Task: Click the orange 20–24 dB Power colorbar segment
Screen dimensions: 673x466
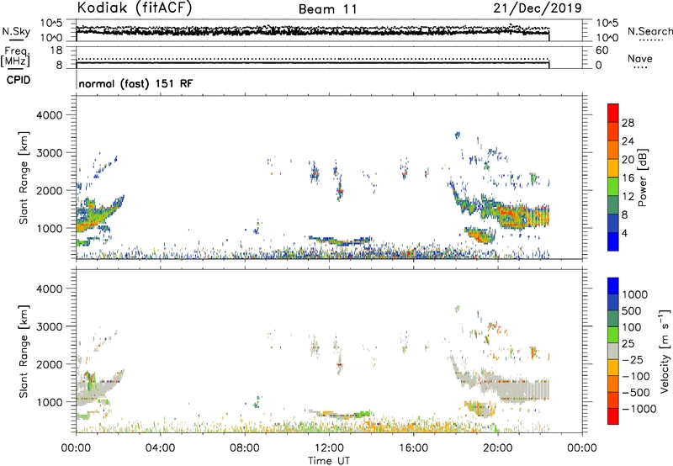Action: pyautogui.click(x=613, y=150)
